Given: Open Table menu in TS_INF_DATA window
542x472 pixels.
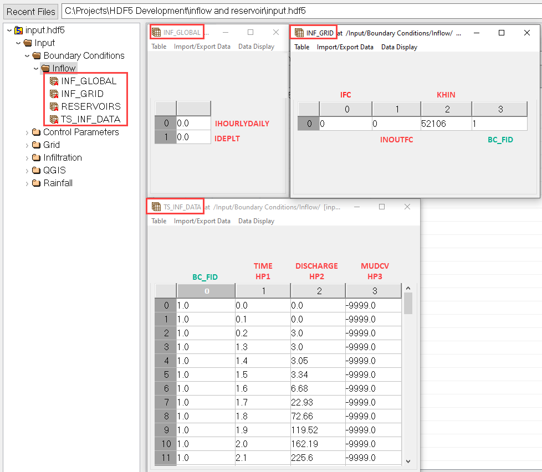Looking at the screenshot, I should click(x=158, y=221).
